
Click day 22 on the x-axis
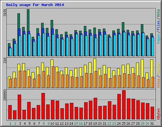(x=109, y=124)
